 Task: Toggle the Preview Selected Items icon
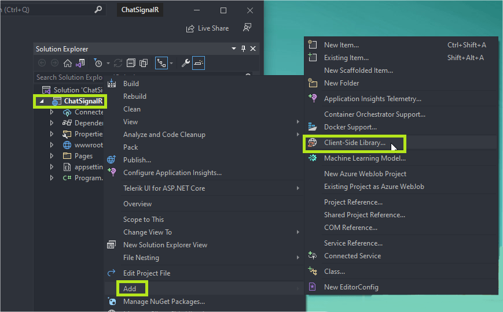tap(199, 63)
